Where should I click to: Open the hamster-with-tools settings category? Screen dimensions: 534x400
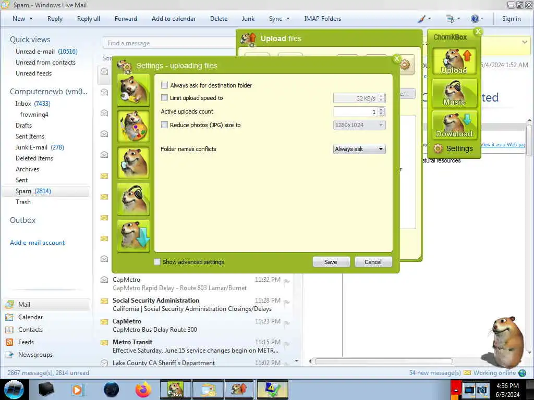[x=133, y=90]
